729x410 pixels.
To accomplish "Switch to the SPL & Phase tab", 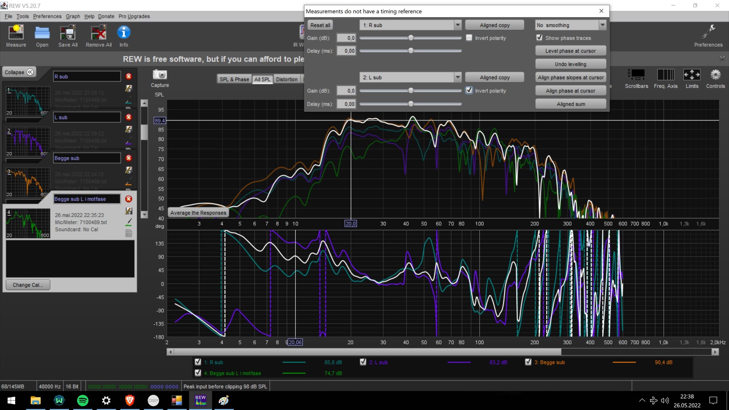I will point(234,79).
